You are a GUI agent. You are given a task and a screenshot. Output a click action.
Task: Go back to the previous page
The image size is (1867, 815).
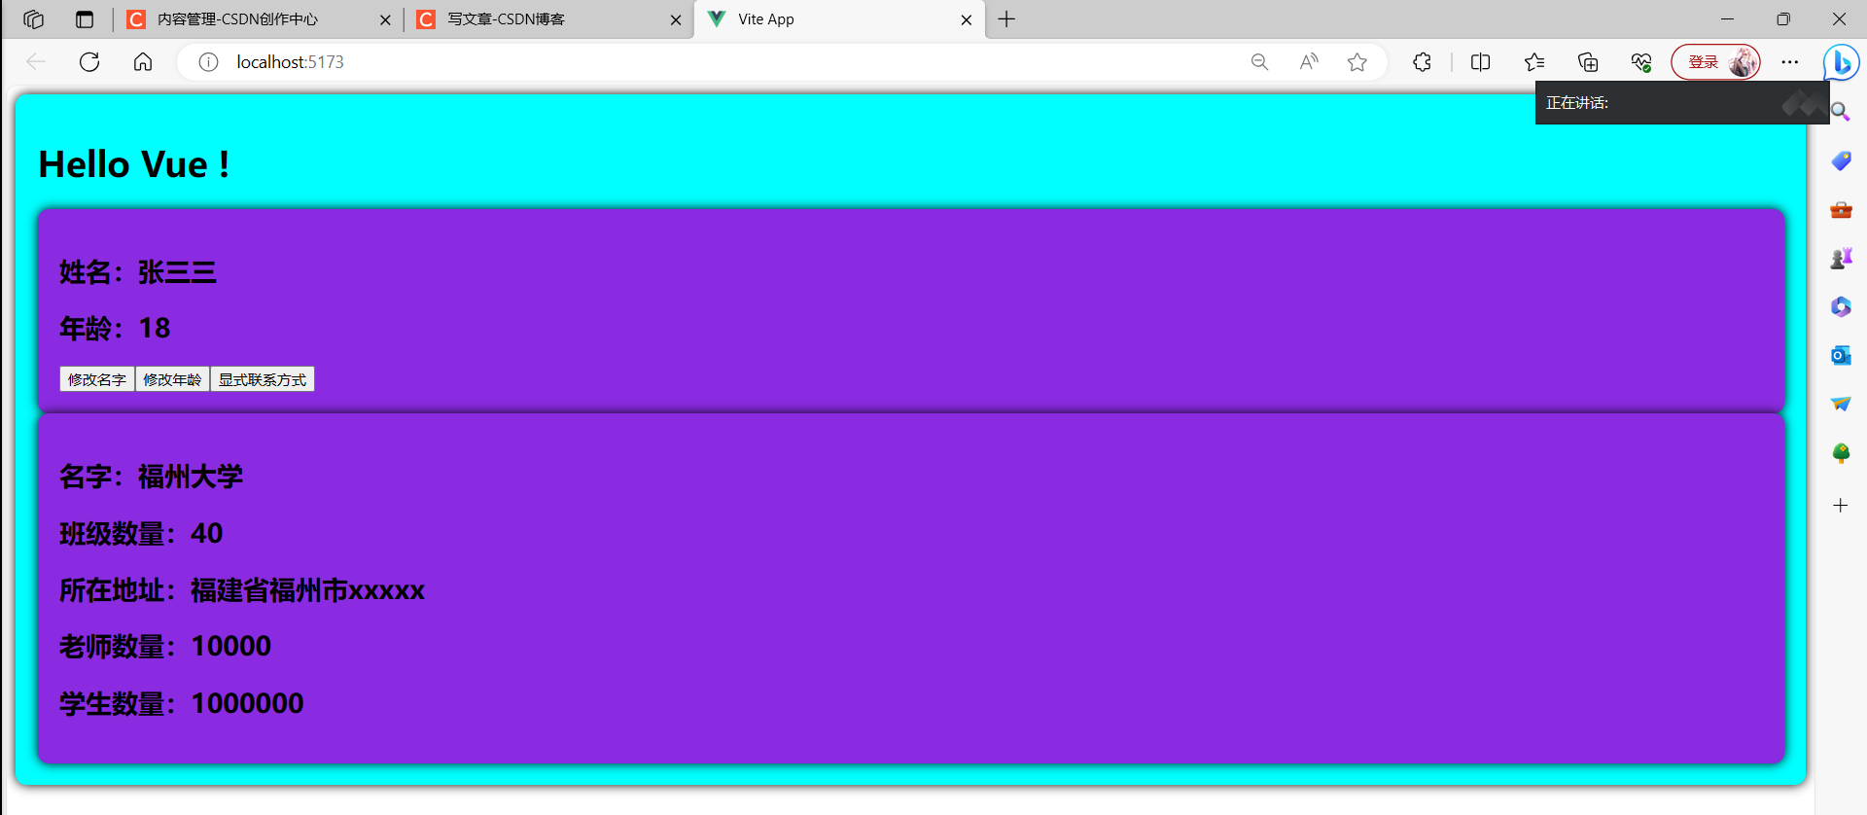tap(36, 62)
